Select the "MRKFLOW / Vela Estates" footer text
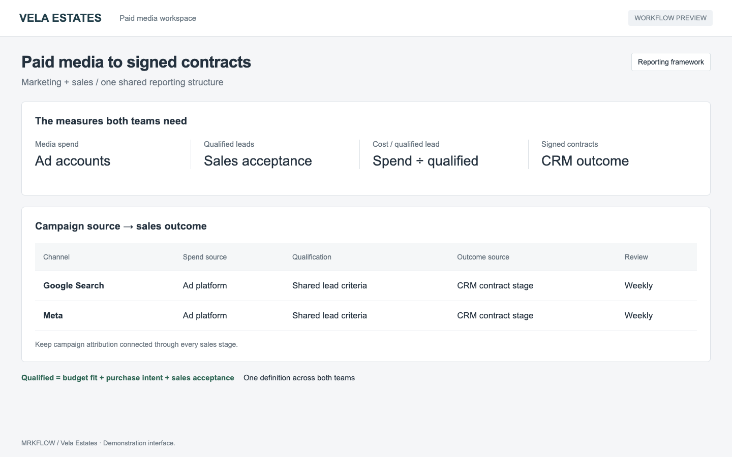Screen dimensions: 732x457 click(x=98, y=443)
